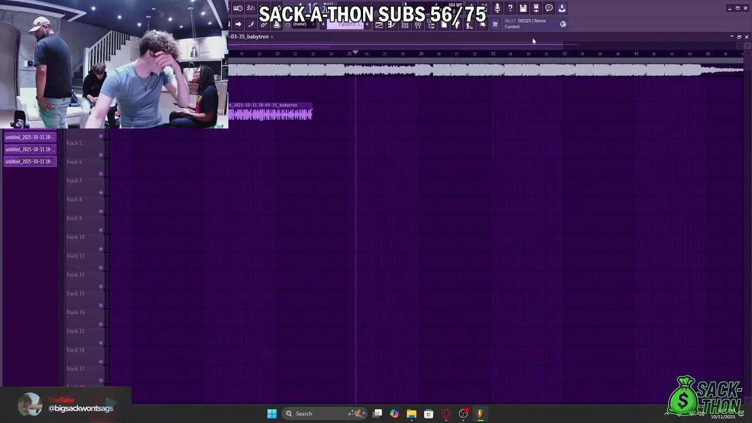This screenshot has width=752, height=423.
Task: Open the browser tree view icon
Action: point(431,25)
